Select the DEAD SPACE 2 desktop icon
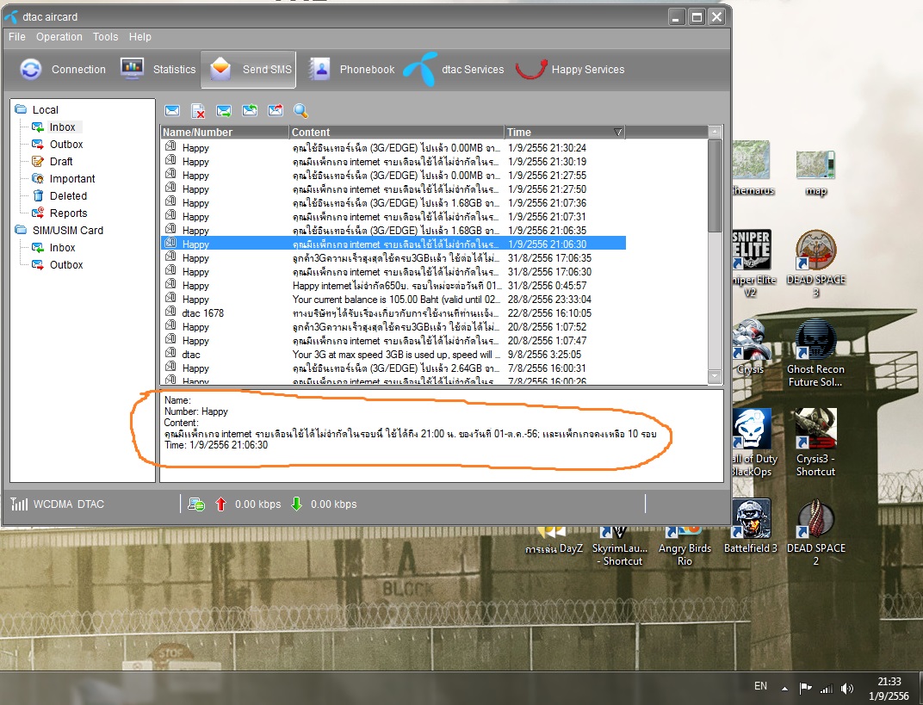This screenshot has height=705, width=923. click(816, 533)
